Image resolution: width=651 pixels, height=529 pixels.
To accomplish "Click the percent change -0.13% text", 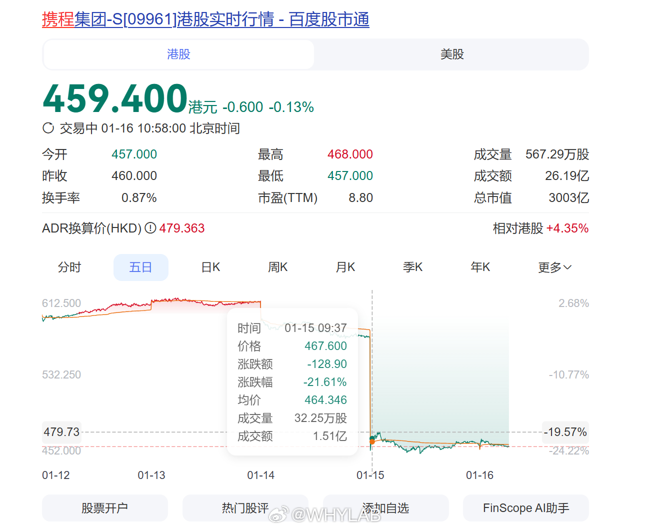I will point(291,107).
